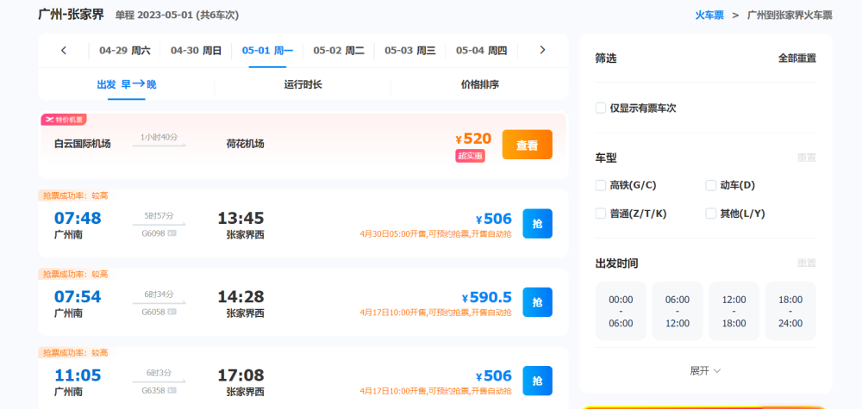Sort trains by price
This screenshot has width=862, height=409.
(479, 84)
